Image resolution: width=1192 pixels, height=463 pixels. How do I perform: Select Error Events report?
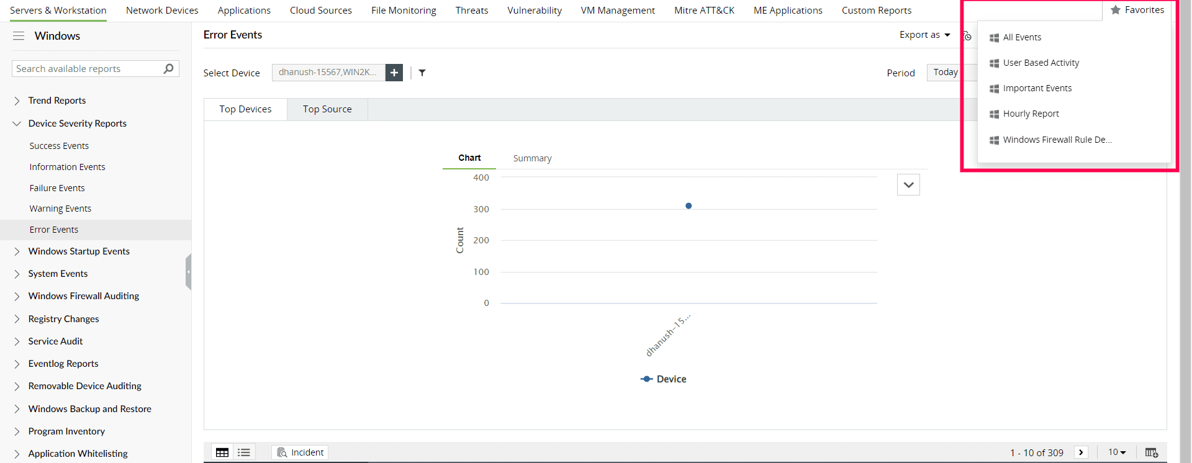(96, 230)
